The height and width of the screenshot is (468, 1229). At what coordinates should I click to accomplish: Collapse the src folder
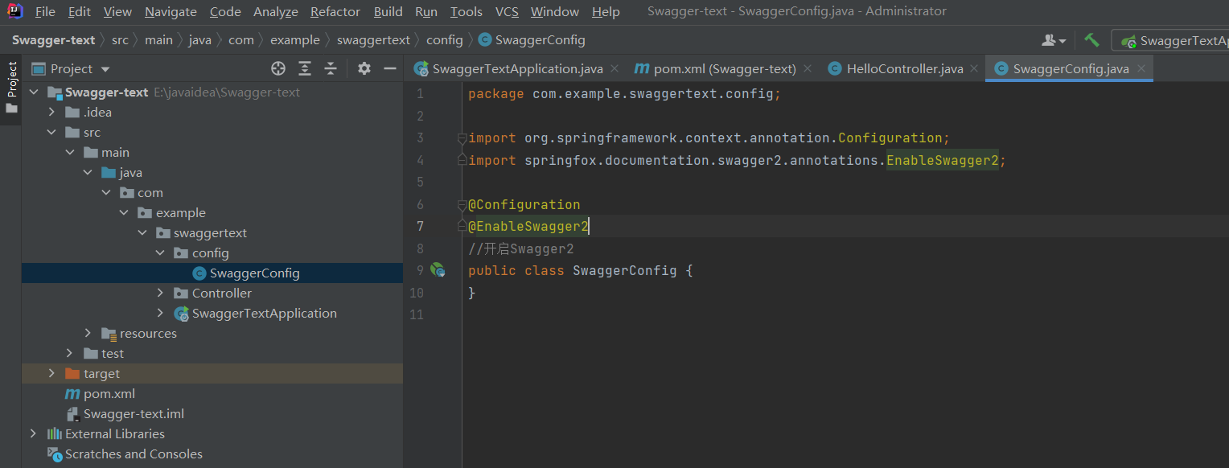(x=51, y=132)
